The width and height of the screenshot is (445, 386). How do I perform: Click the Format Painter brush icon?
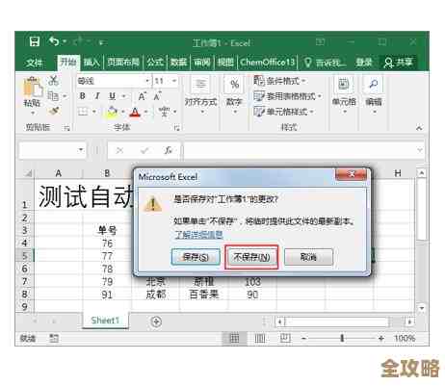53,111
